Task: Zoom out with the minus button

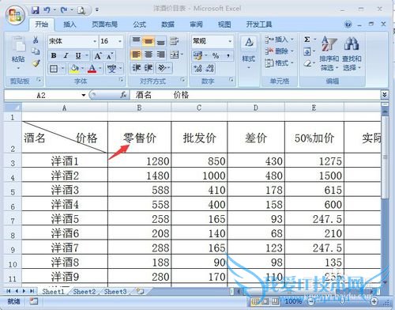Action: coord(311,301)
